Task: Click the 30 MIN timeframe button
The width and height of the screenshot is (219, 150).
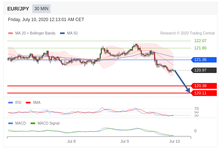Action: pyautogui.click(x=41, y=9)
